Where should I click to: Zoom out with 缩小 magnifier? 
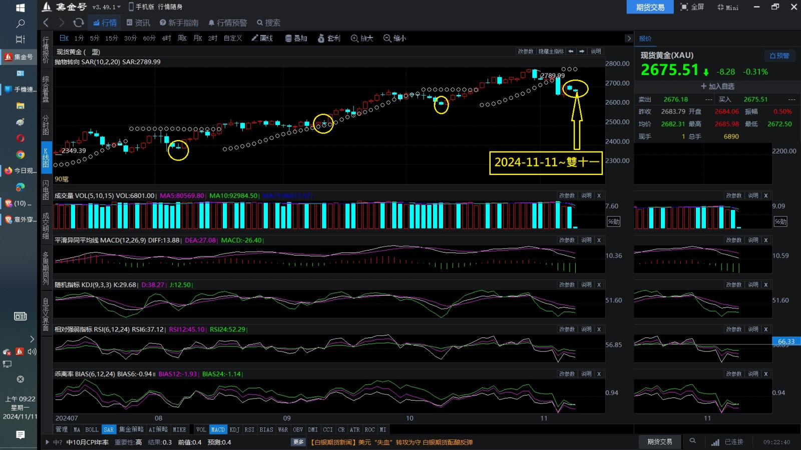pos(387,38)
